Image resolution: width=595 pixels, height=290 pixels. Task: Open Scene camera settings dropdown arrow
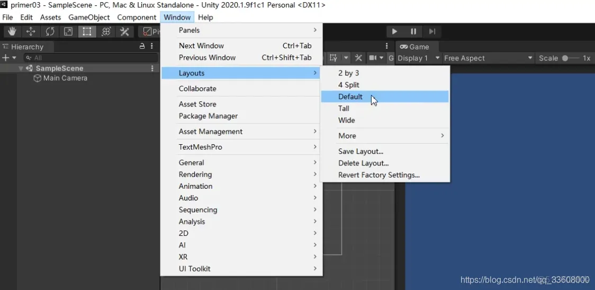[x=381, y=58]
